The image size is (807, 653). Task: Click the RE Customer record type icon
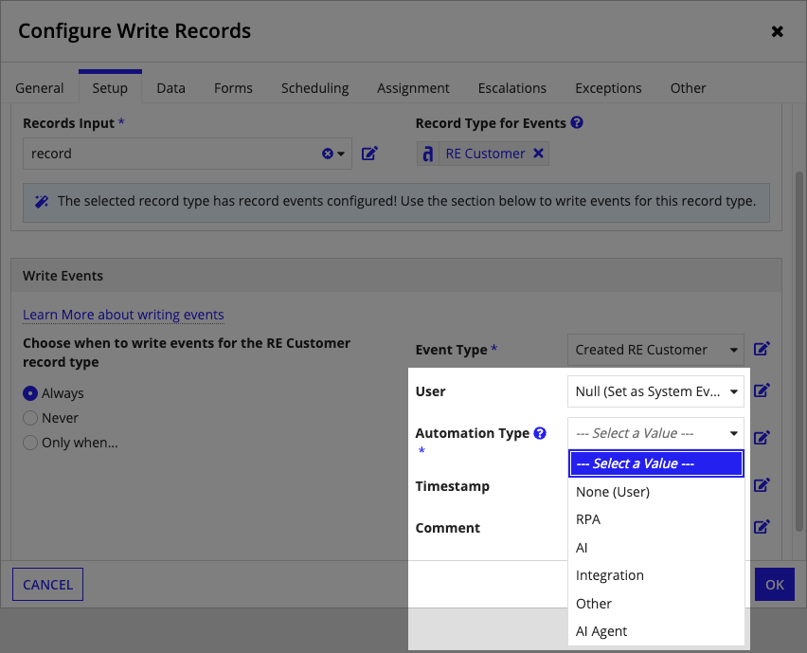pyautogui.click(x=428, y=154)
